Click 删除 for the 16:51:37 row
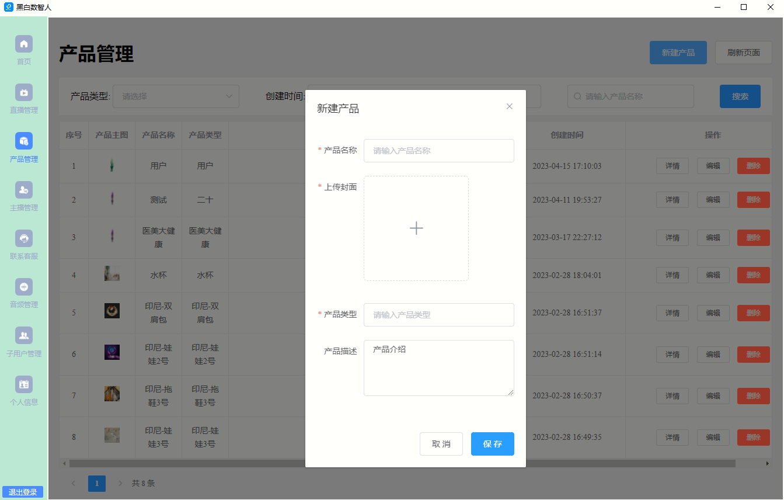The height and width of the screenshot is (500, 784). click(x=754, y=313)
